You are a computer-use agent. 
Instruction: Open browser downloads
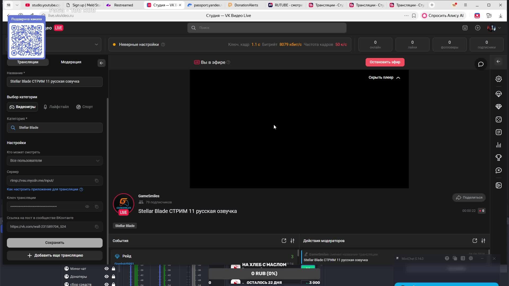(x=501, y=16)
